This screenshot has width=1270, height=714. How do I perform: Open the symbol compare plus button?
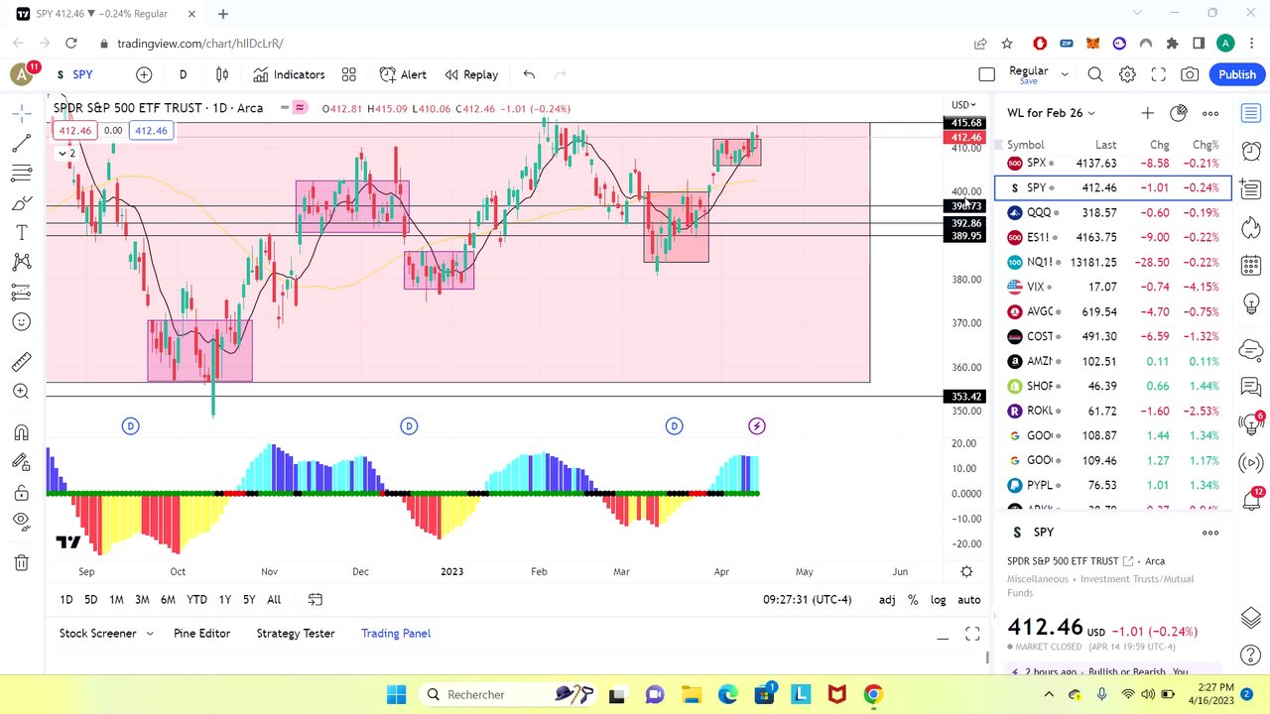click(x=144, y=74)
